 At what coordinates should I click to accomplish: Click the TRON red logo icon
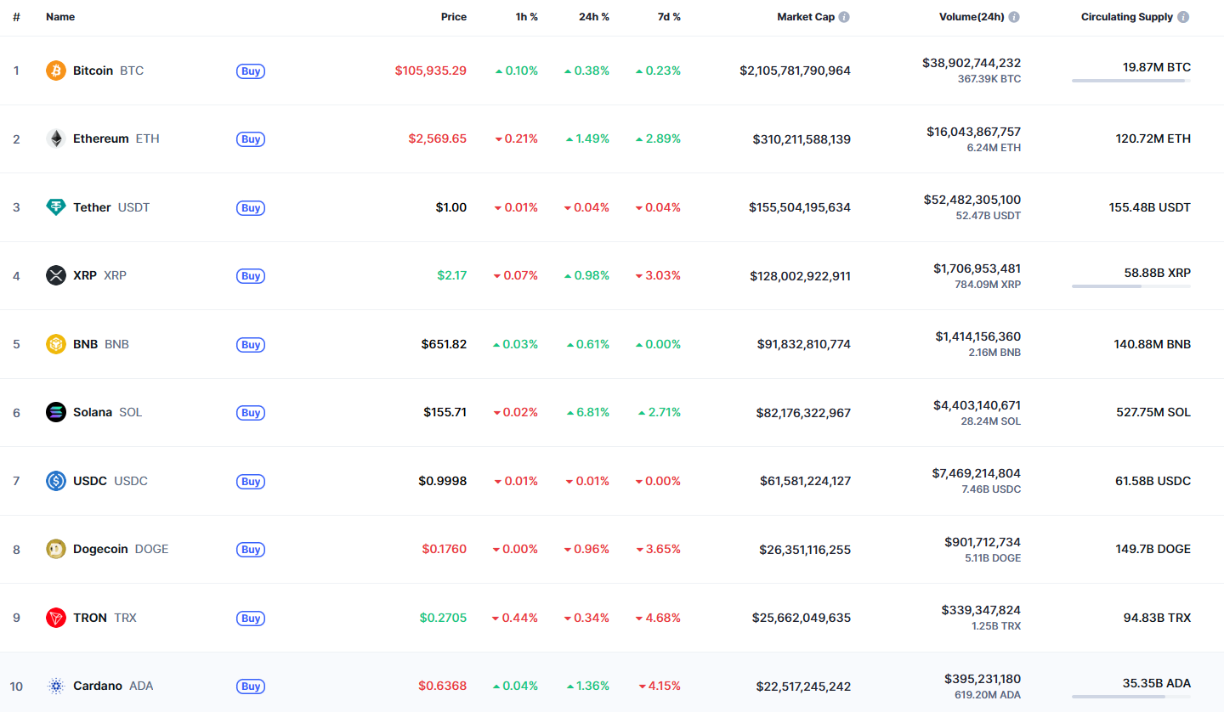tap(55, 618)
